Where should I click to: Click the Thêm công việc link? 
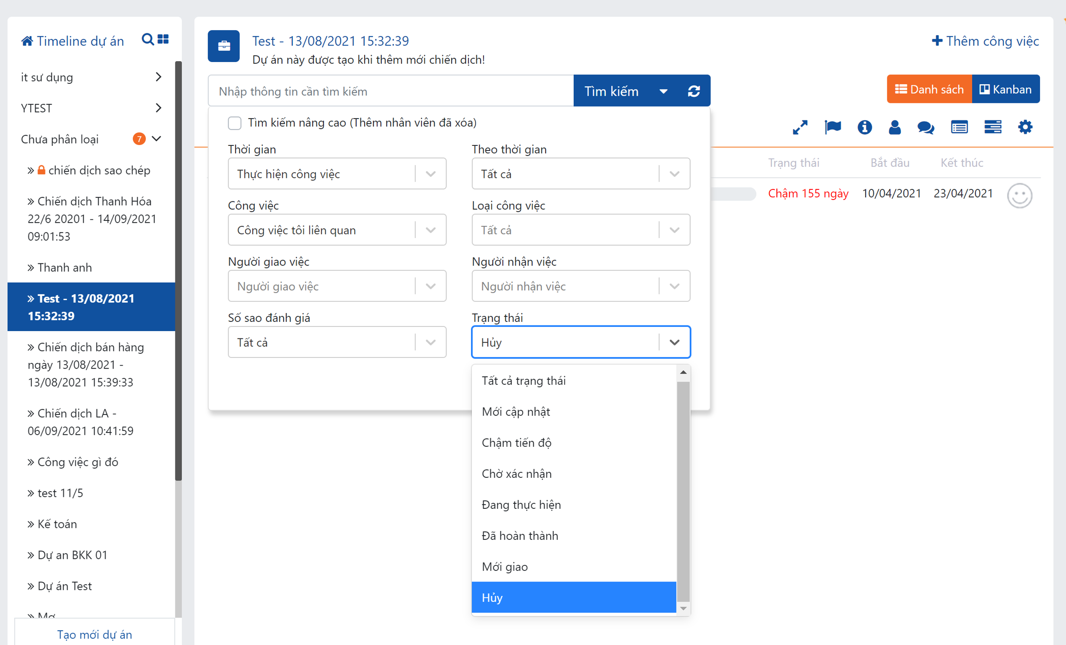[x=985, y=41]
